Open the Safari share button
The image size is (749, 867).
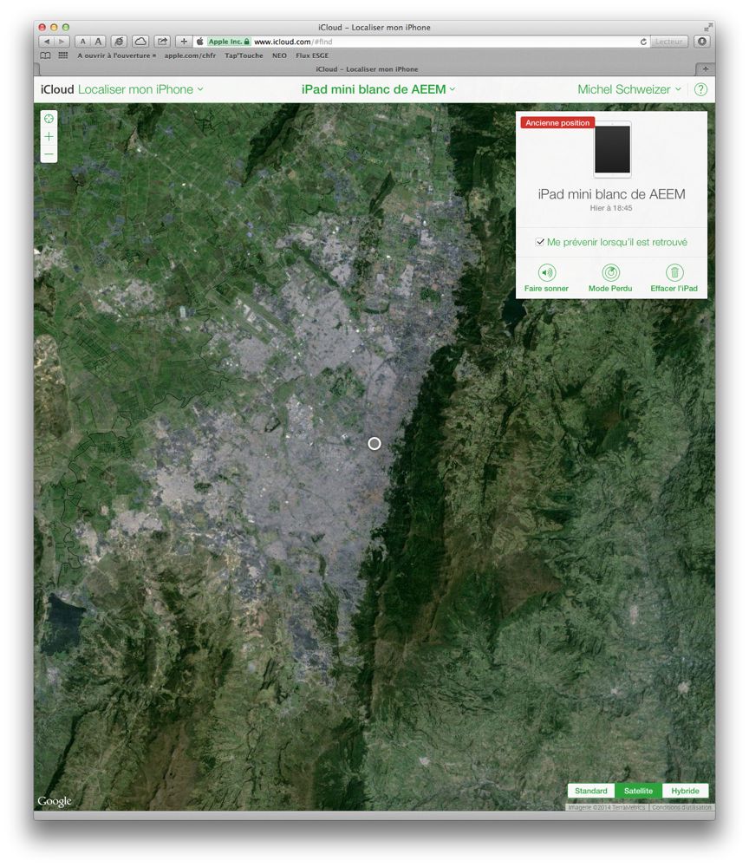(x=162, y=41)
